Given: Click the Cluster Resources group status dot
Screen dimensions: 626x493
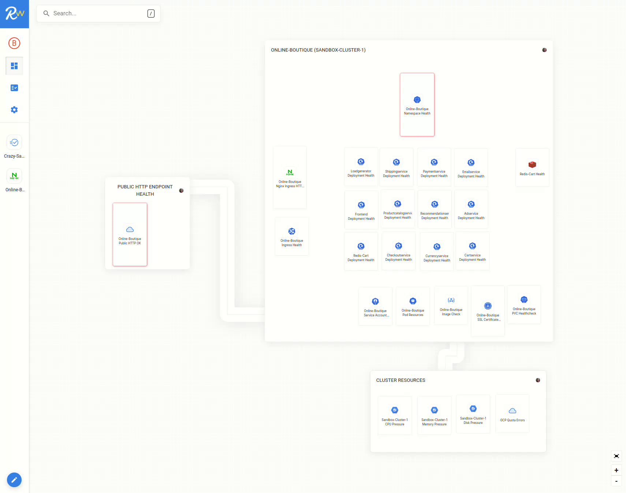Looking at the screenshot, I should 538,380.
